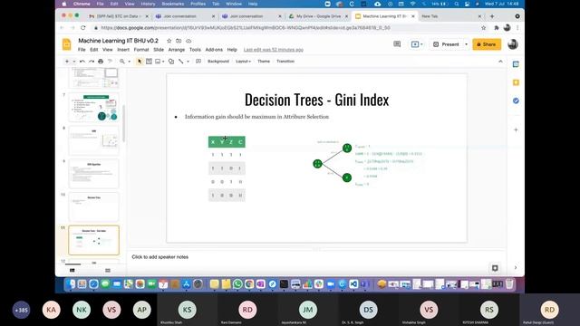The width and height of the screenshot is (580, 326).
Task: Hide the side panel with the arrow
Action: [516, 268]
